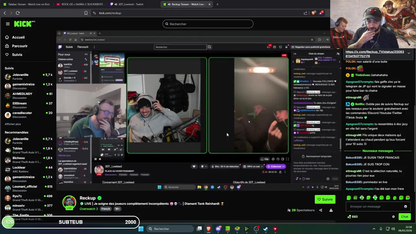This screenshot has height=234, width=416.
Task: Open the Overwatch 2 category link
Action: pos(89,209)
